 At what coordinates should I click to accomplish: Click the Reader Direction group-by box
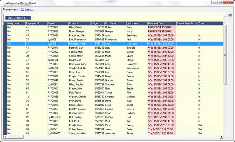18,18
